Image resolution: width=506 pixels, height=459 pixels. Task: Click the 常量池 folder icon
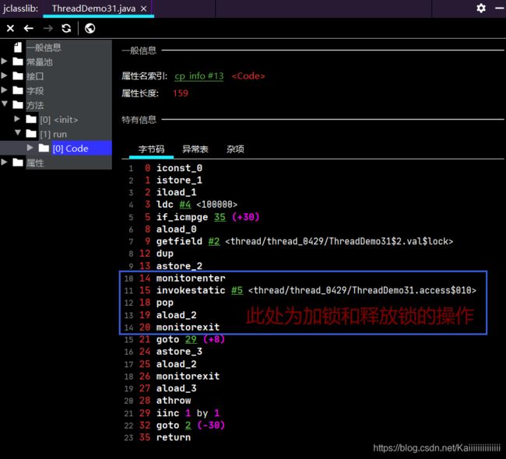[18, 61]
